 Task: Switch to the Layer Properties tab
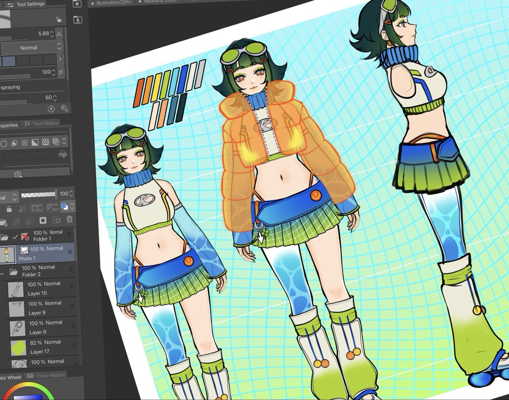(9, 125)
